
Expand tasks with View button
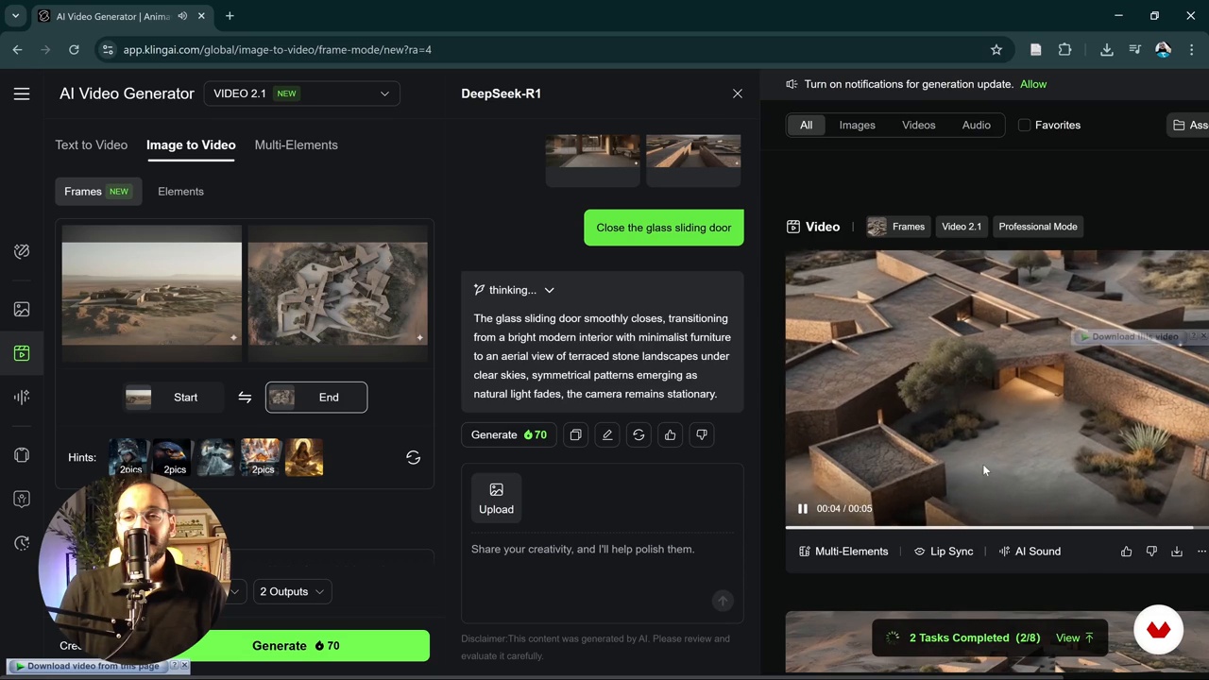pos(1075,637)
